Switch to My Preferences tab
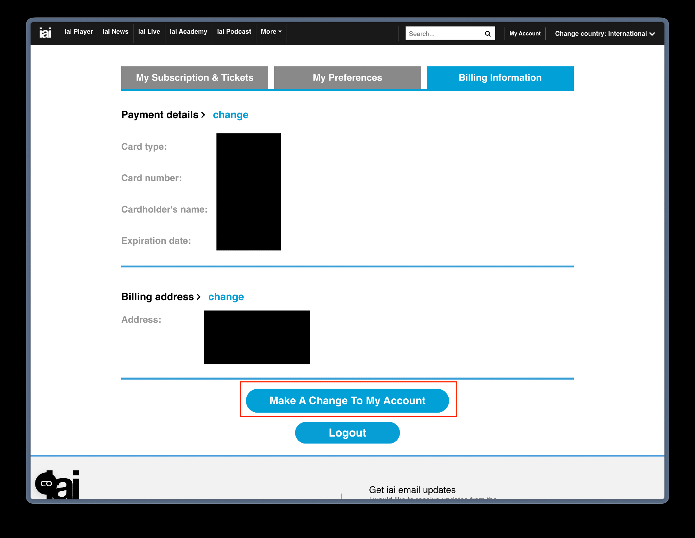Image resolution: width=695 pixels, height=538 pixels. click(347, 77)
